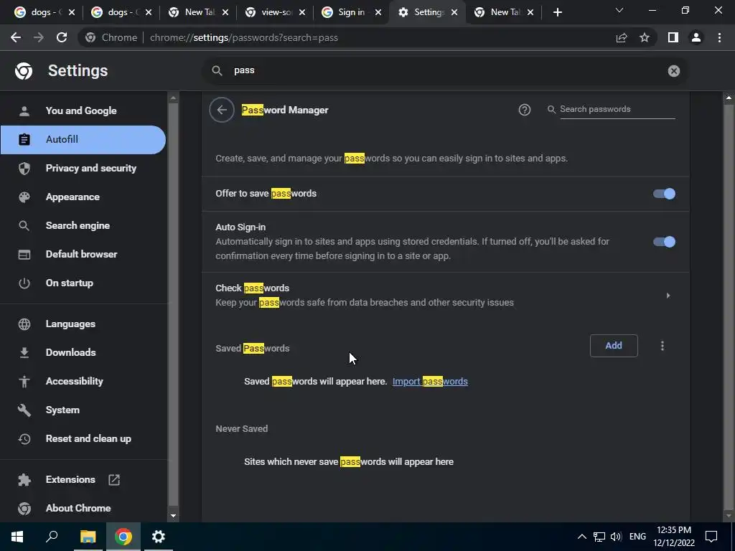Open Password Manager help question icon
735x551 pixels.
pyautogui.click(x=525, y=110)
